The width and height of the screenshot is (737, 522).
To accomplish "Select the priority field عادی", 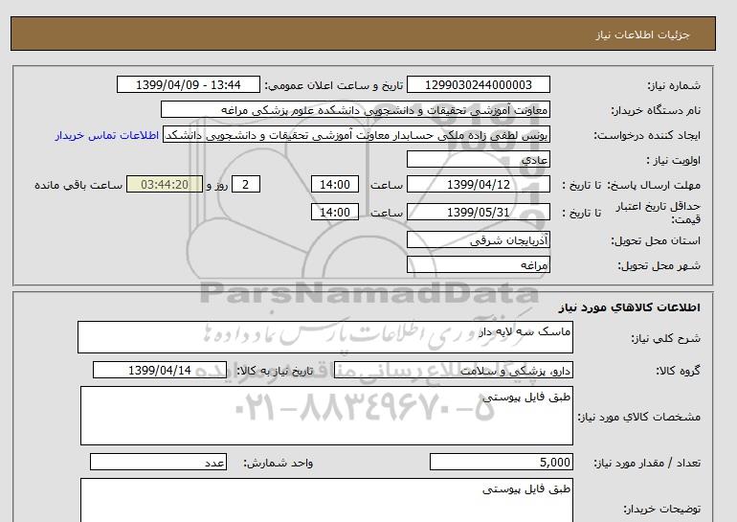I will coord(479,159).
